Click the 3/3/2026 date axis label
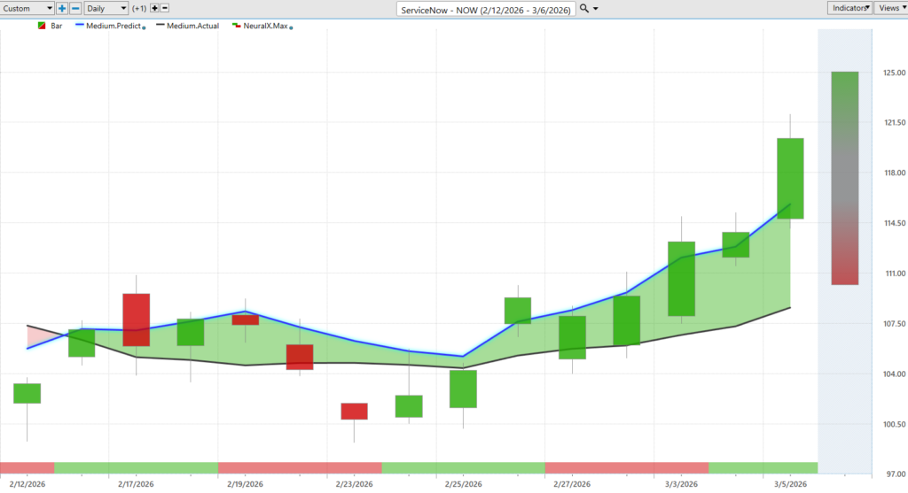This screenshot has height=493, width=908. tap(681, 484)
